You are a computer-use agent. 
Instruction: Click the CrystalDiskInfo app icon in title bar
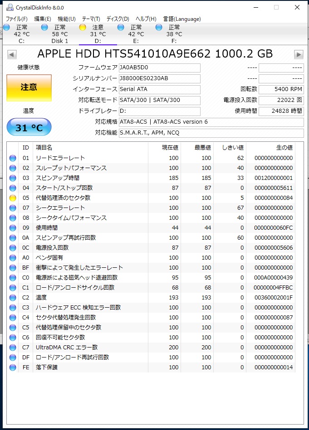coord(10,7)
